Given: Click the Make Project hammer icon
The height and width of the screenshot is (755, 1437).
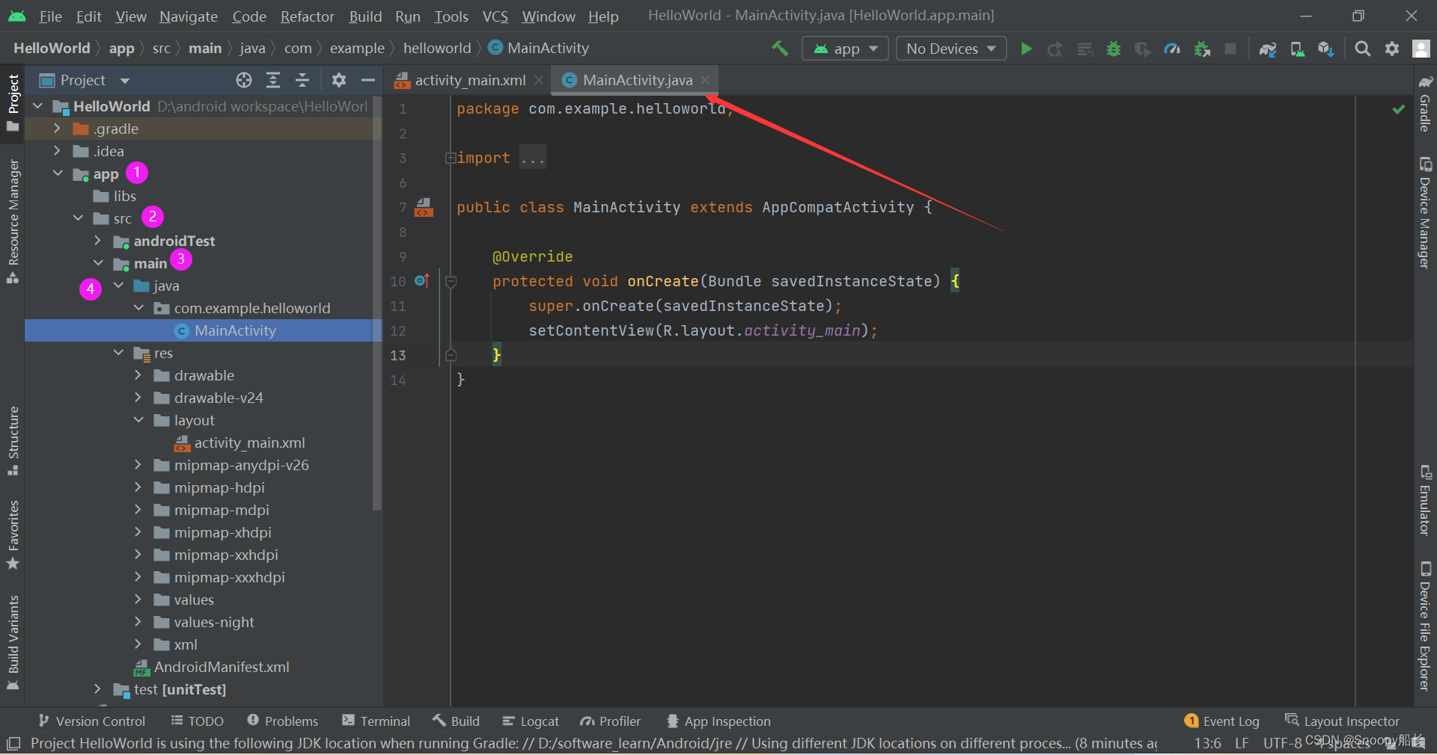Looking at the screenshot, I should pyautogui.click(x=780, y=49).
